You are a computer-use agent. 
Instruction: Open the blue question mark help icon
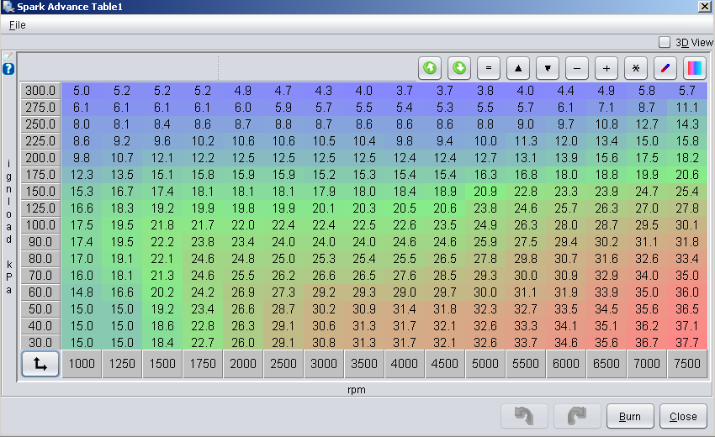(x=8, y=69)
